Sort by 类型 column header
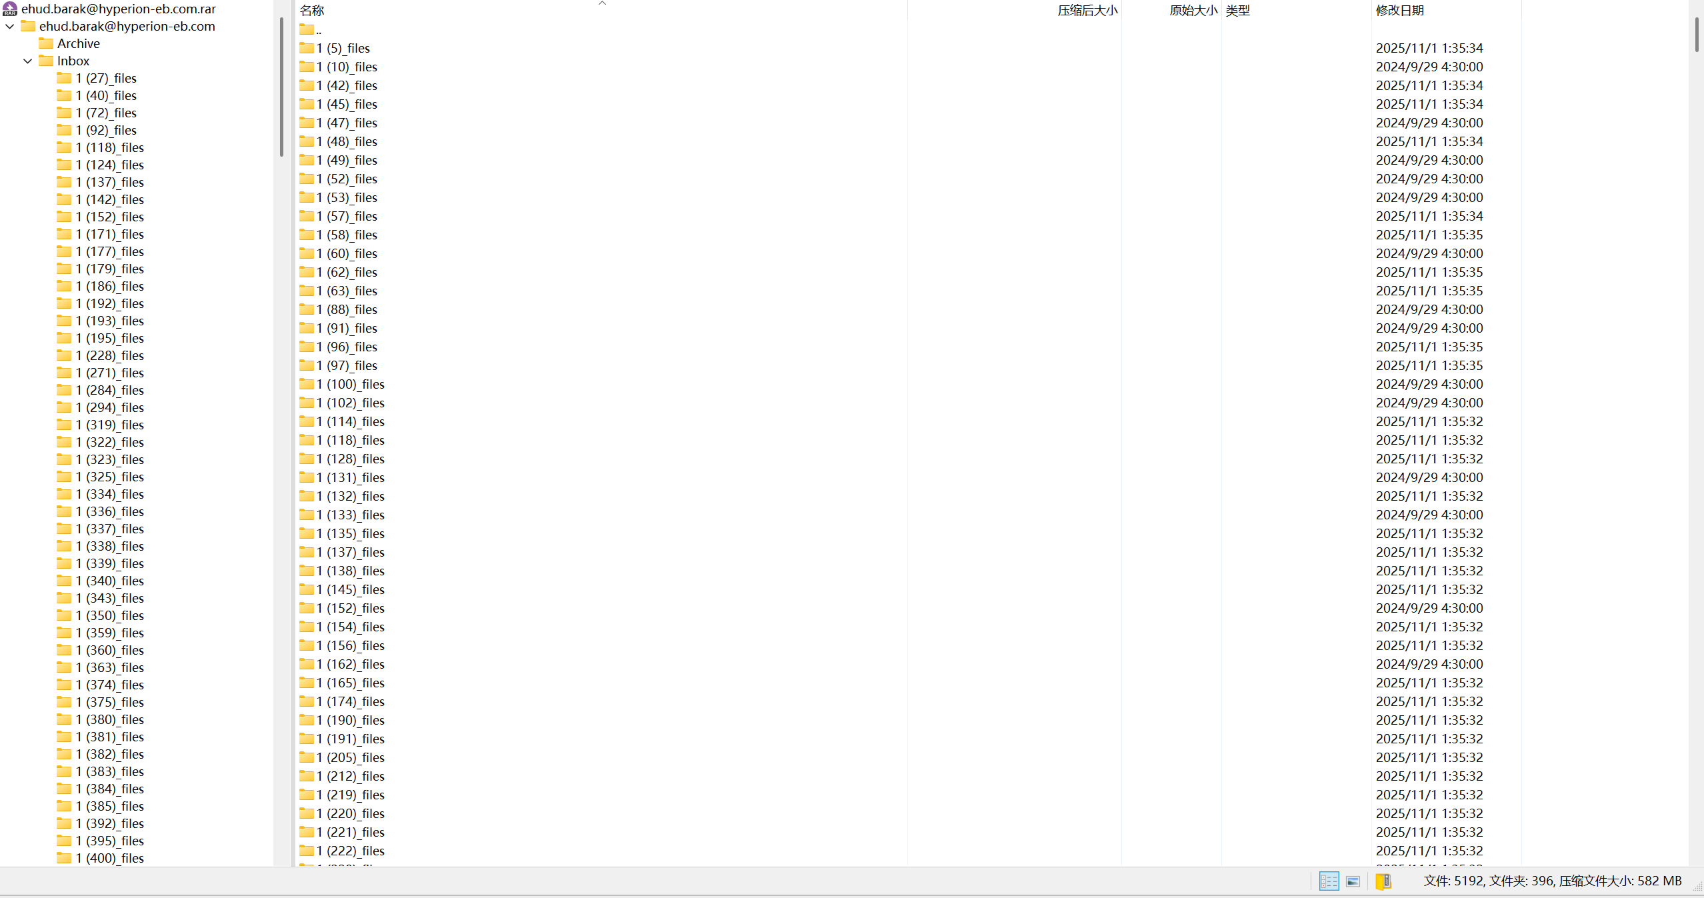The height and width of the screenshot is (898, 1704). [x=1237, y=11]
